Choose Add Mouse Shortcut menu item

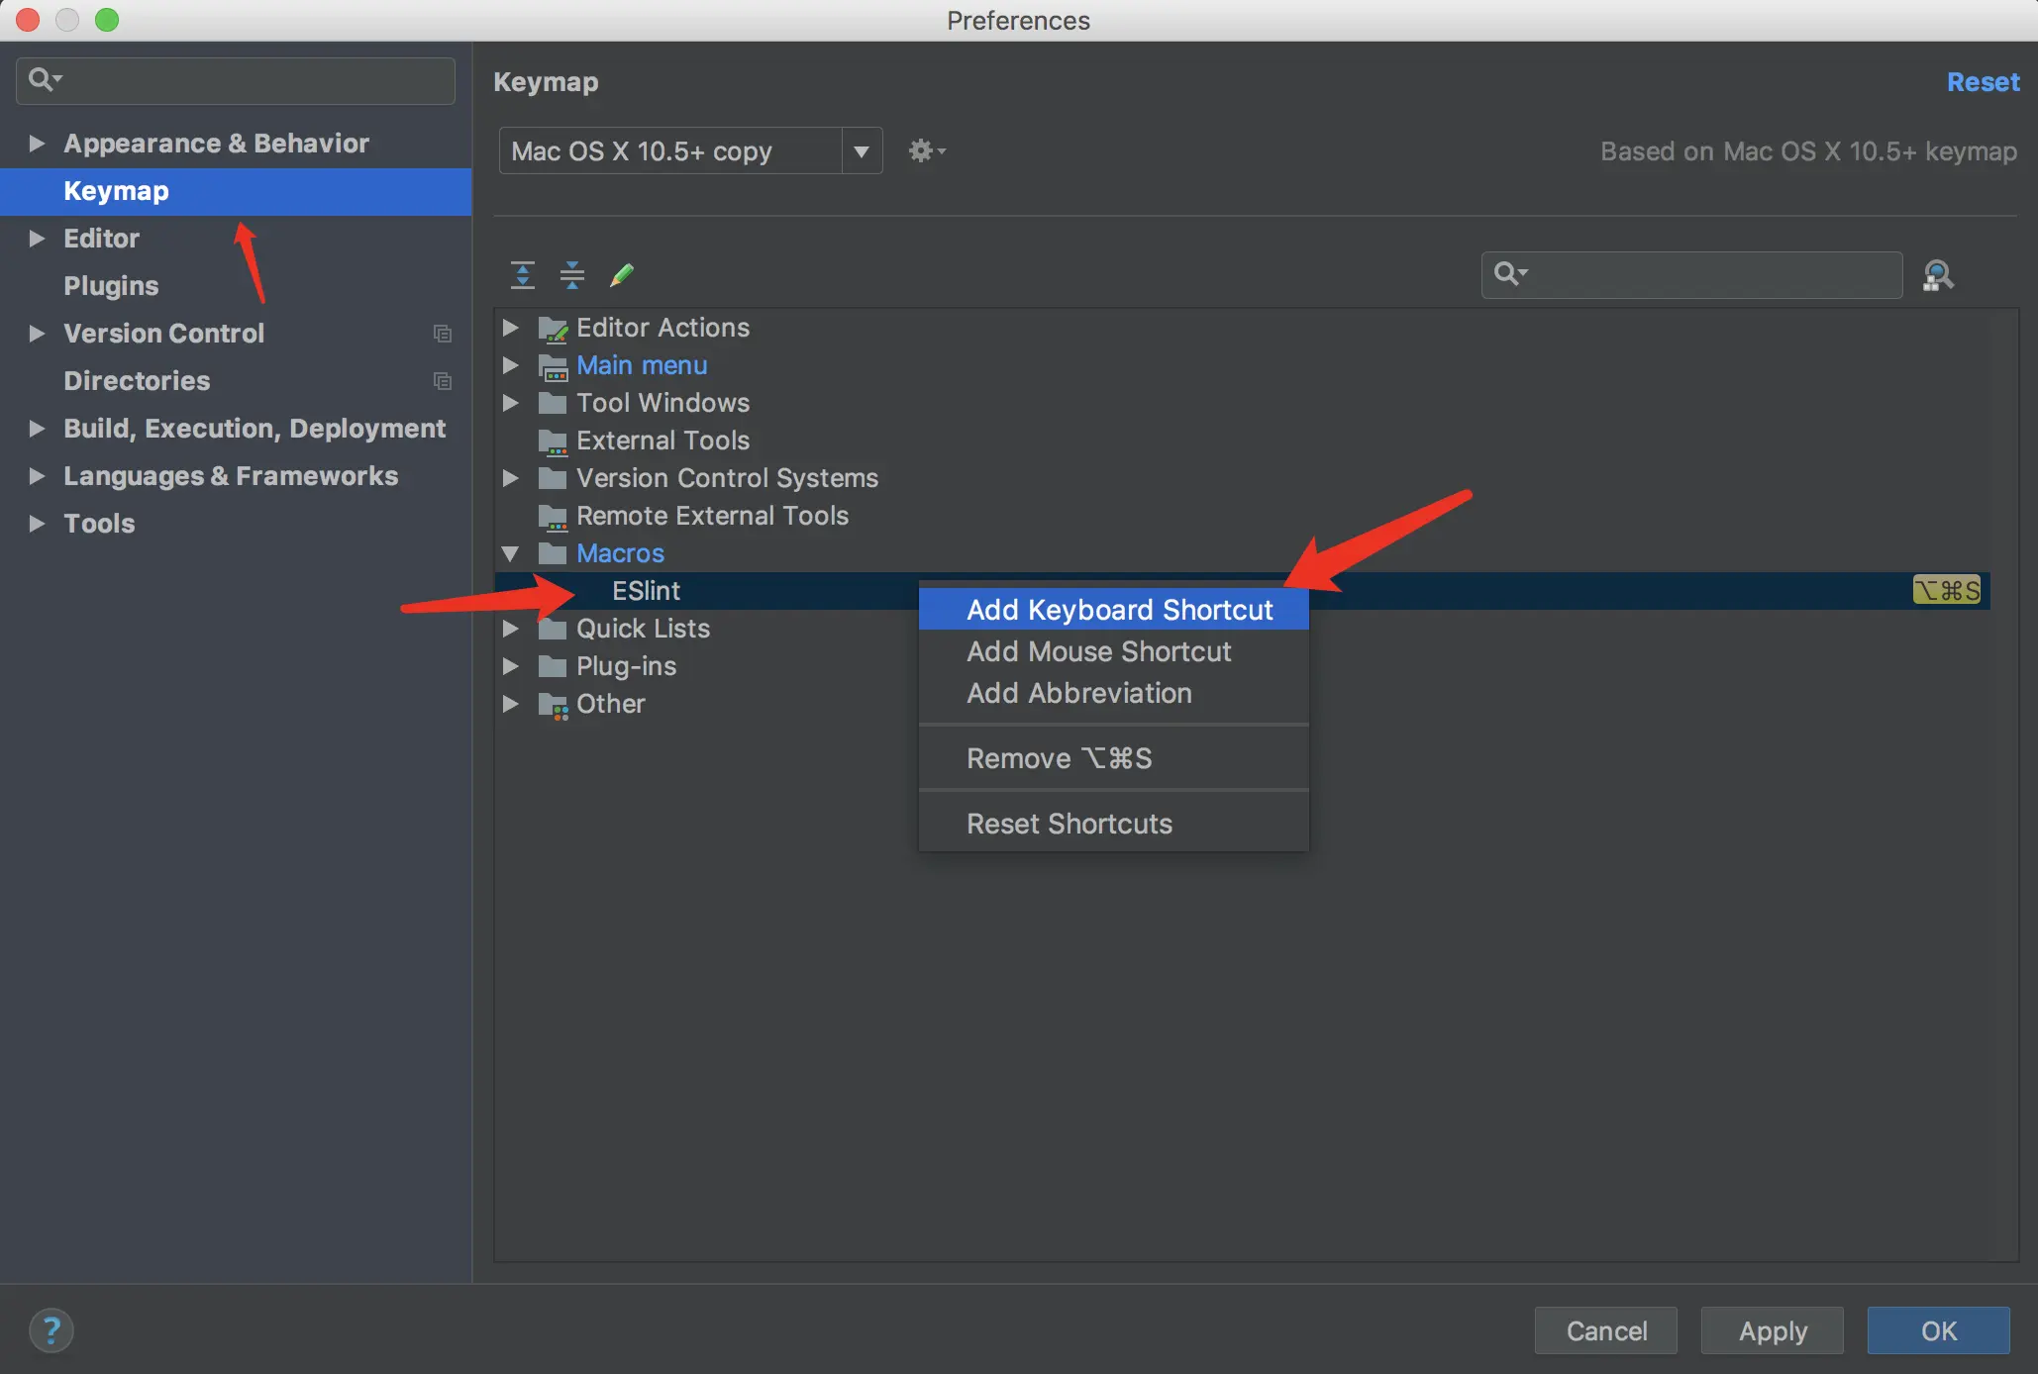pyautogui.click(x=1098, y=651)
